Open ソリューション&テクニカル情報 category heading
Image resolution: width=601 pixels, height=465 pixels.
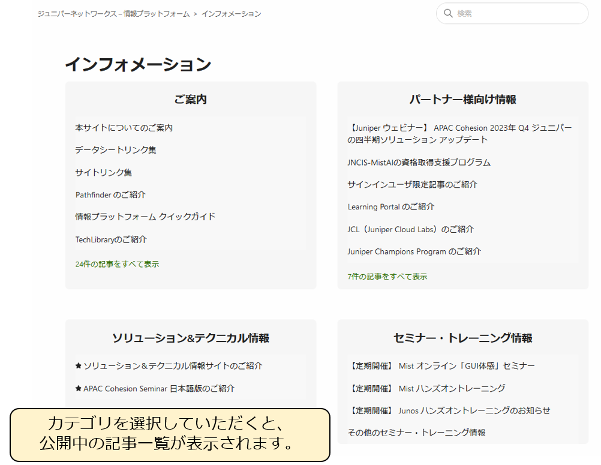click(x=190, y=338)
